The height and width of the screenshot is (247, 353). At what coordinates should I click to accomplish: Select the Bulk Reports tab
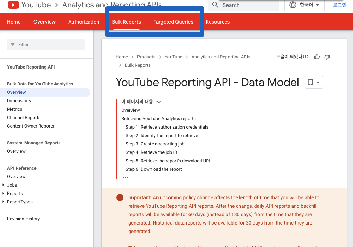127,22
